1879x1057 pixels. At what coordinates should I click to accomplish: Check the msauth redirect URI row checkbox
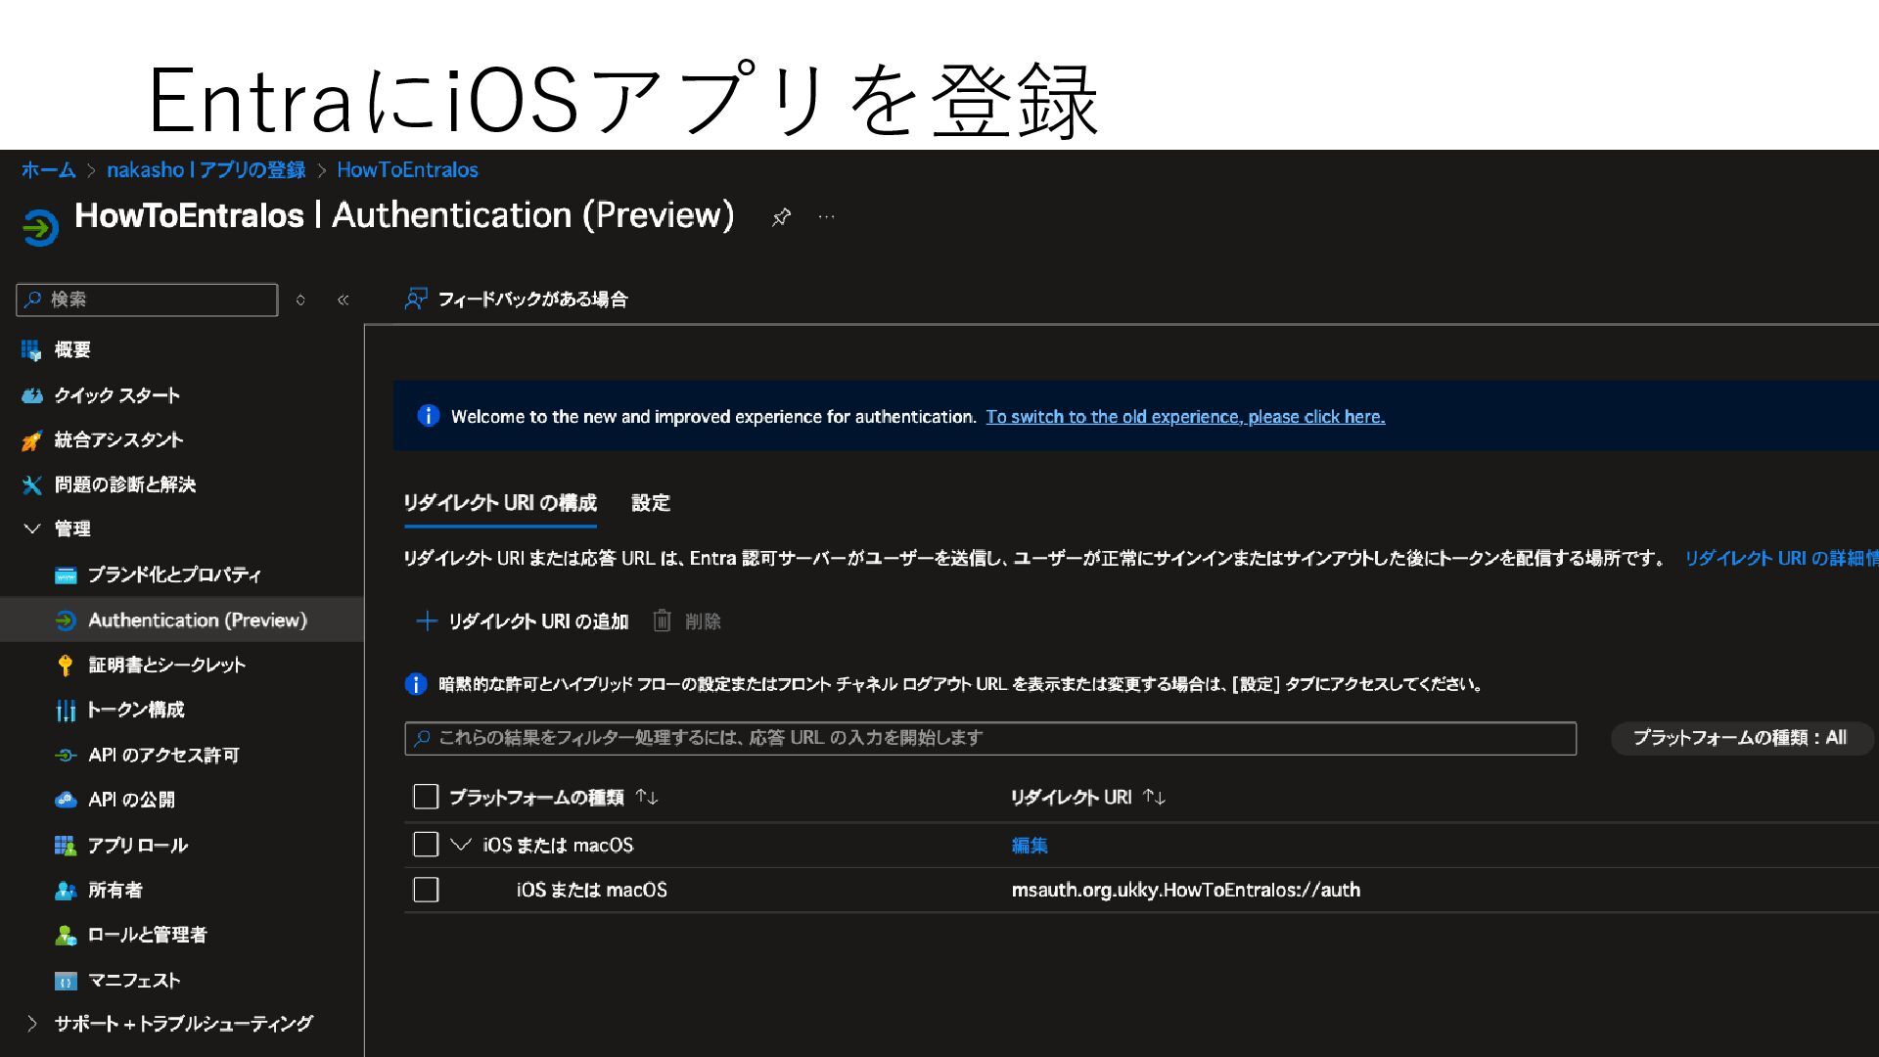[x=426, y=890]
